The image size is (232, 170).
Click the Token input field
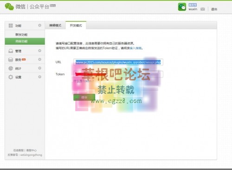(118, 74)
